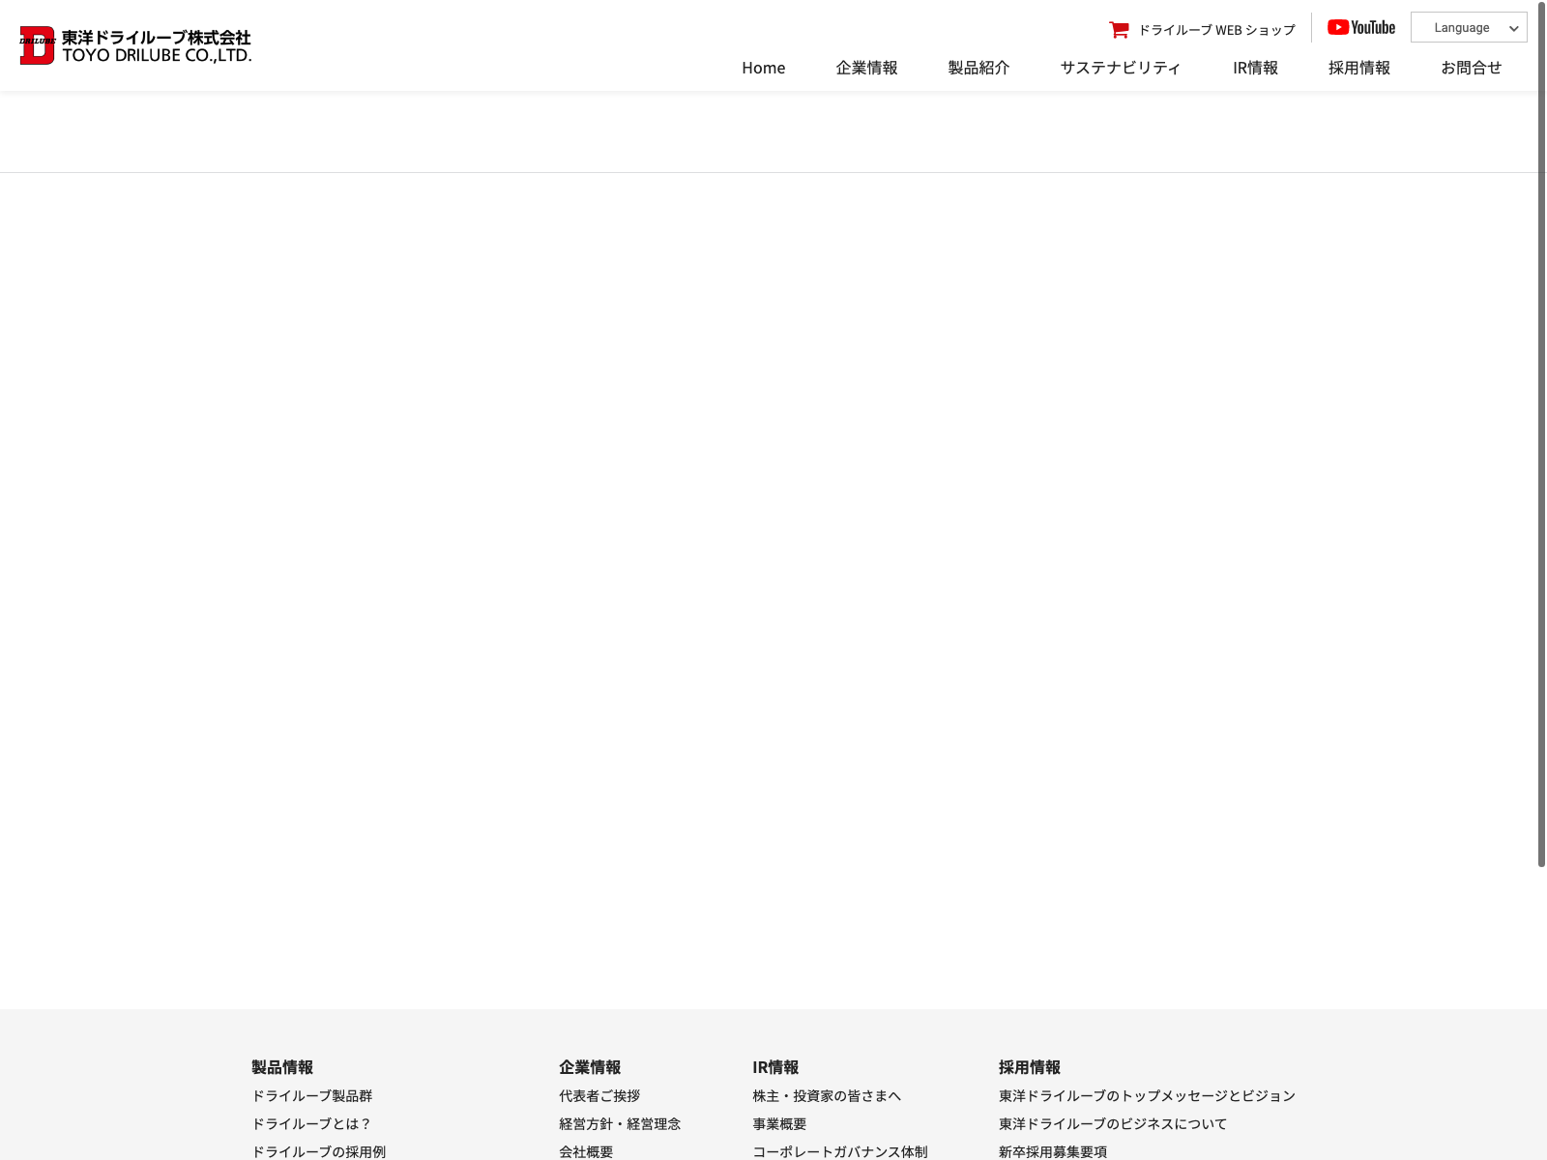Open footer link 代表者ご挨拶

click(x=599, y=1095)
